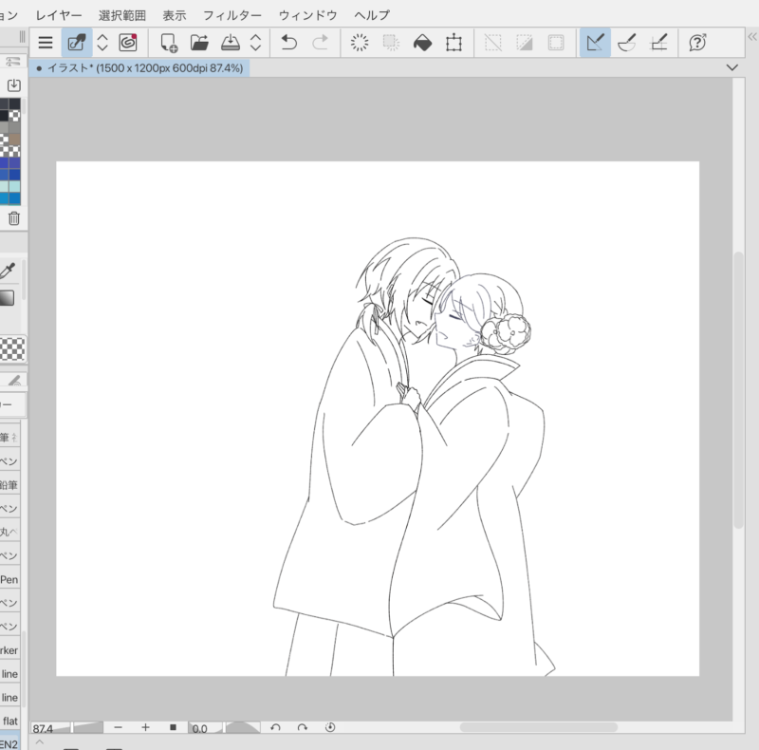
Task: Toggle Snap to Special Ruler
Action: (626, 43)
